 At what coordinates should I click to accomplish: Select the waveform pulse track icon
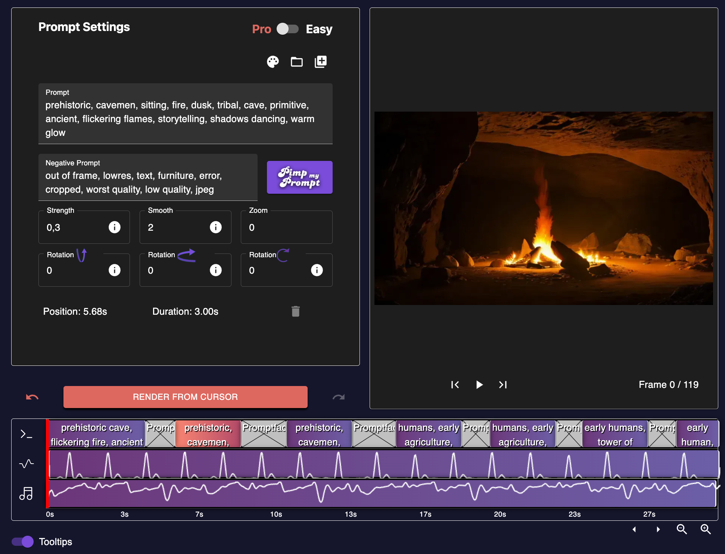coord(26,464)
